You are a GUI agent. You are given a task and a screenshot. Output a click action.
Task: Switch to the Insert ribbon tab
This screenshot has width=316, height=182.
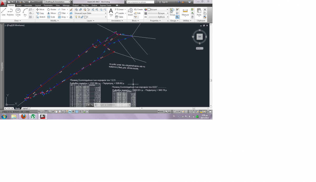coord(19,5)
